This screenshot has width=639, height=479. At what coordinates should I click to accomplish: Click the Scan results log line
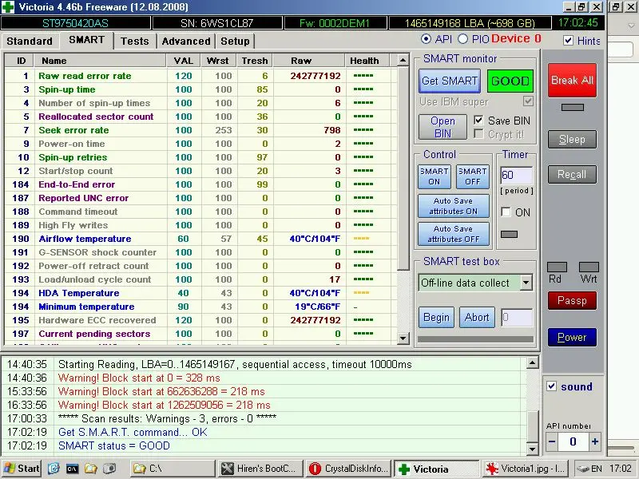[x=168, y=418]
